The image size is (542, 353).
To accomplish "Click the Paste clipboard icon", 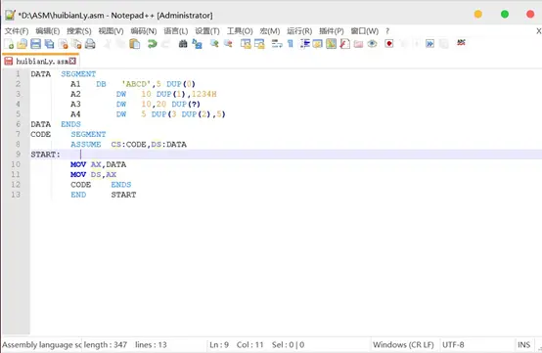I will tap(134, 44).
